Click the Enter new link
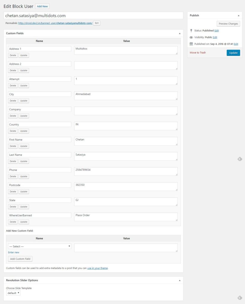Viewport: 245px width, 304px height. click(14, 252)
